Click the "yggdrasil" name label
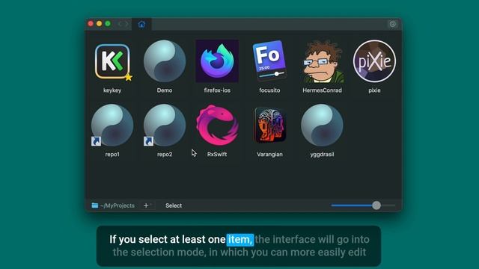The width and height of the screenshot is (479, 269). 322,155
